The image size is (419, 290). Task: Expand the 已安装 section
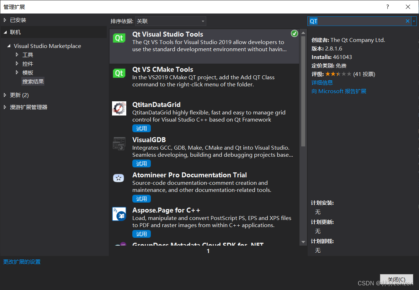point(5,20)
